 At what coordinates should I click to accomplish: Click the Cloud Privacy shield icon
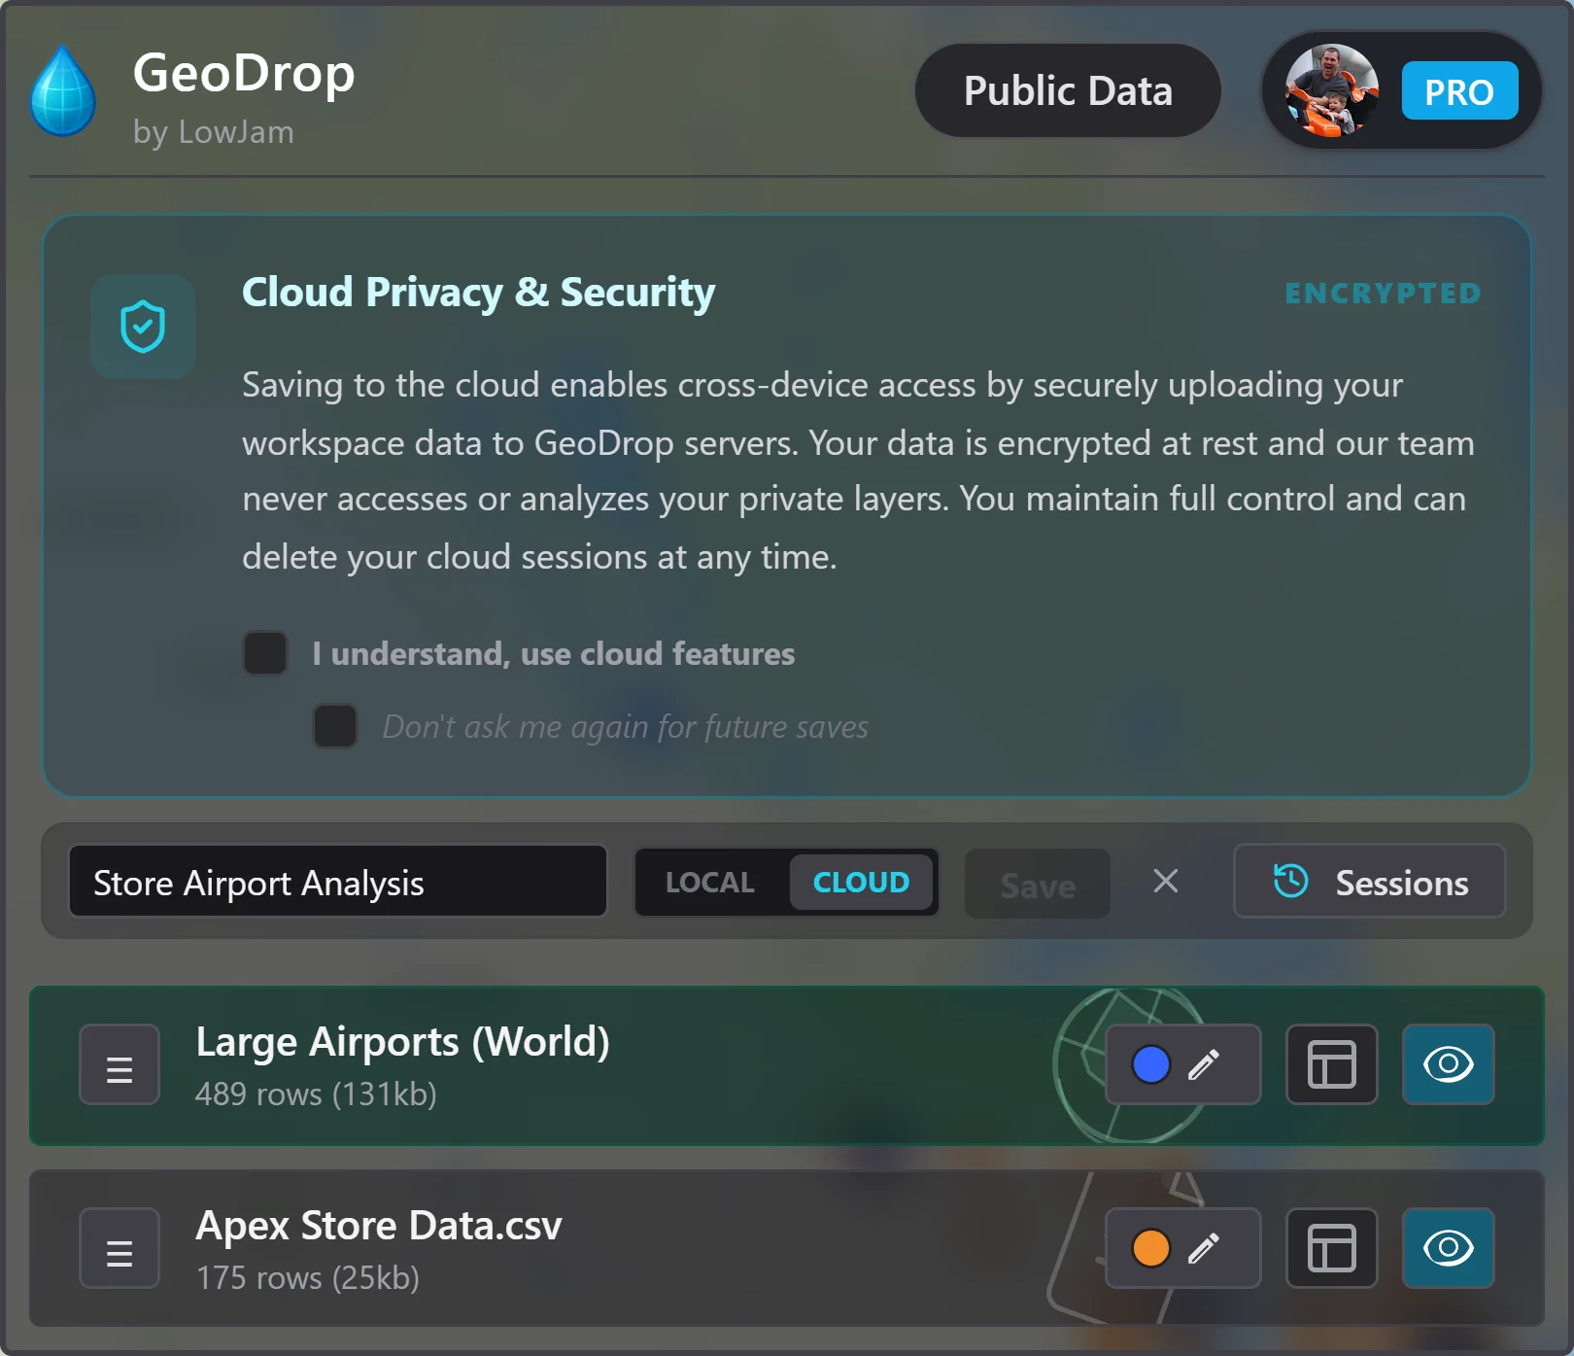tap(142, 327)
